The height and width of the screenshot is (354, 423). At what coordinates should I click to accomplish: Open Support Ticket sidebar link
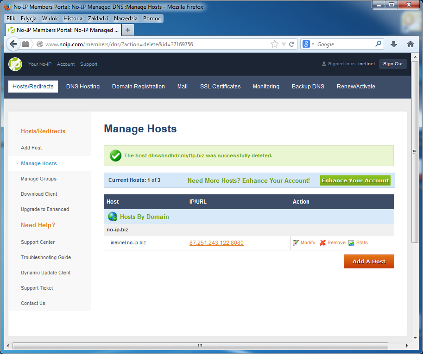coord(37,288)
